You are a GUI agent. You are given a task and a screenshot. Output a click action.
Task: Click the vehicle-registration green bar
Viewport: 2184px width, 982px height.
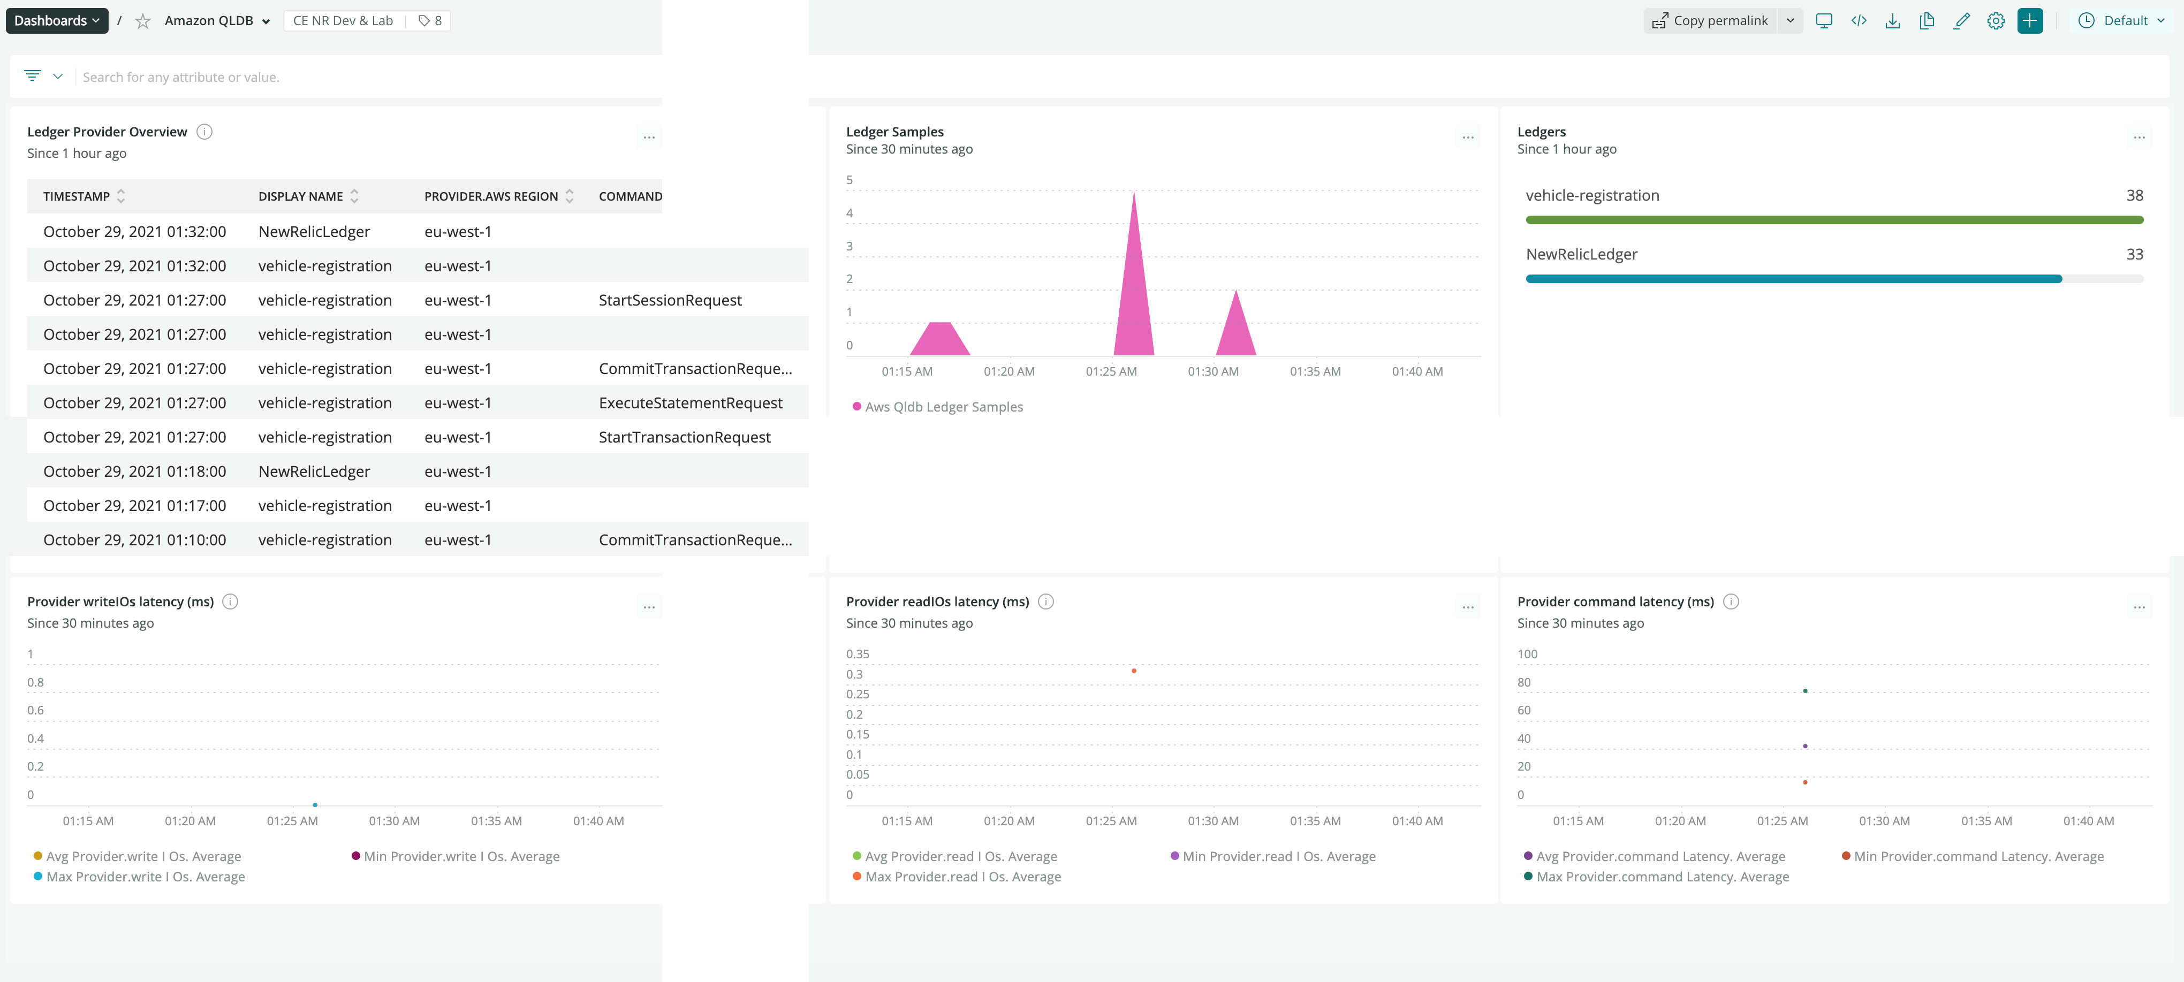pos(1834,220)
